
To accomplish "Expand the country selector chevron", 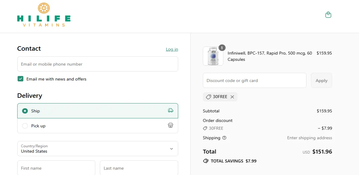I will [171, 148].
